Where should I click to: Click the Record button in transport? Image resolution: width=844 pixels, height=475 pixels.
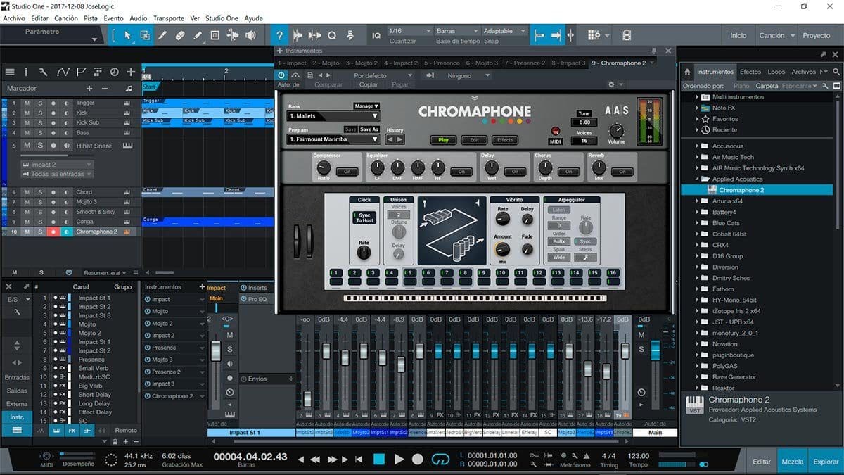click(418, 460)
